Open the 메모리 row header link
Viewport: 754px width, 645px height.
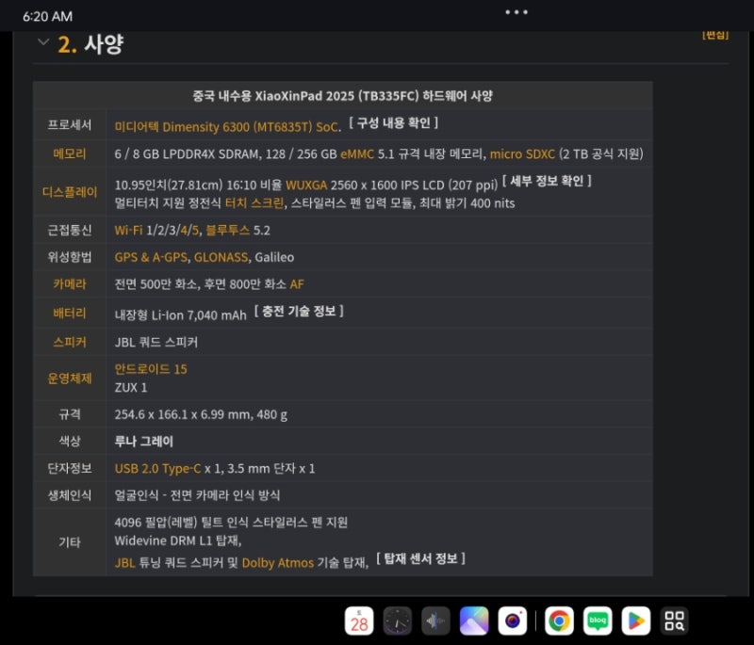(x=70, y=154)
